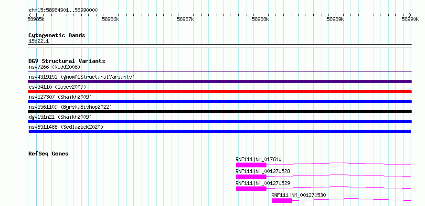The width and height of the screenshot is (425, 206).
Task: Select the Cytogenetic Bands track title
Action: tap(57, 35)
